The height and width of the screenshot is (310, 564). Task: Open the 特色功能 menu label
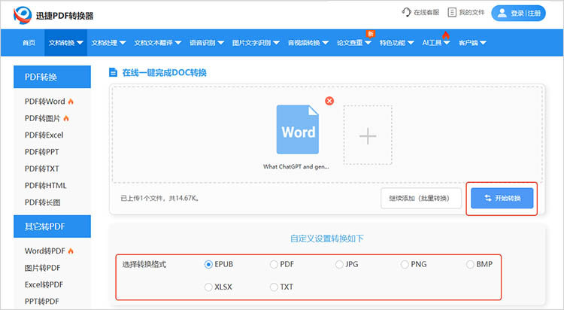(x=393, y=43)
